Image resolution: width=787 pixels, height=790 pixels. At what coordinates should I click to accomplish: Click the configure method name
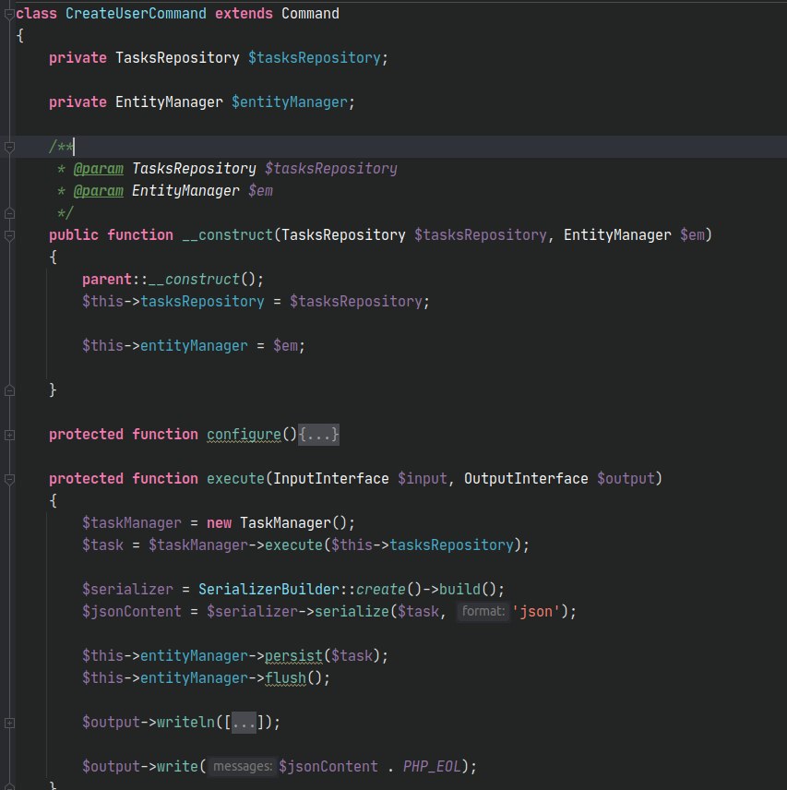point(244,435)
